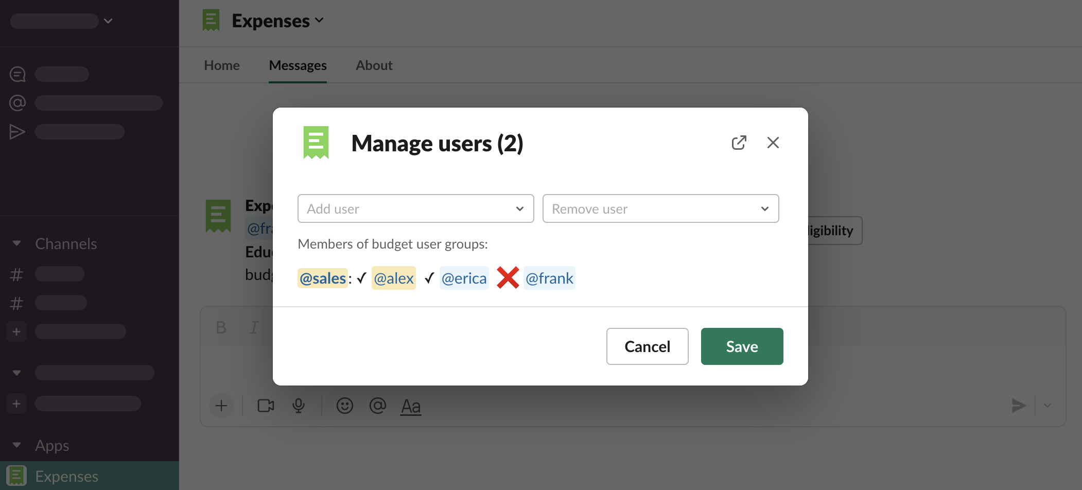The width and height of the screenshot is (1082, 490).
Task: Click the plus attachment icon in composer
Action: point(221,406)
